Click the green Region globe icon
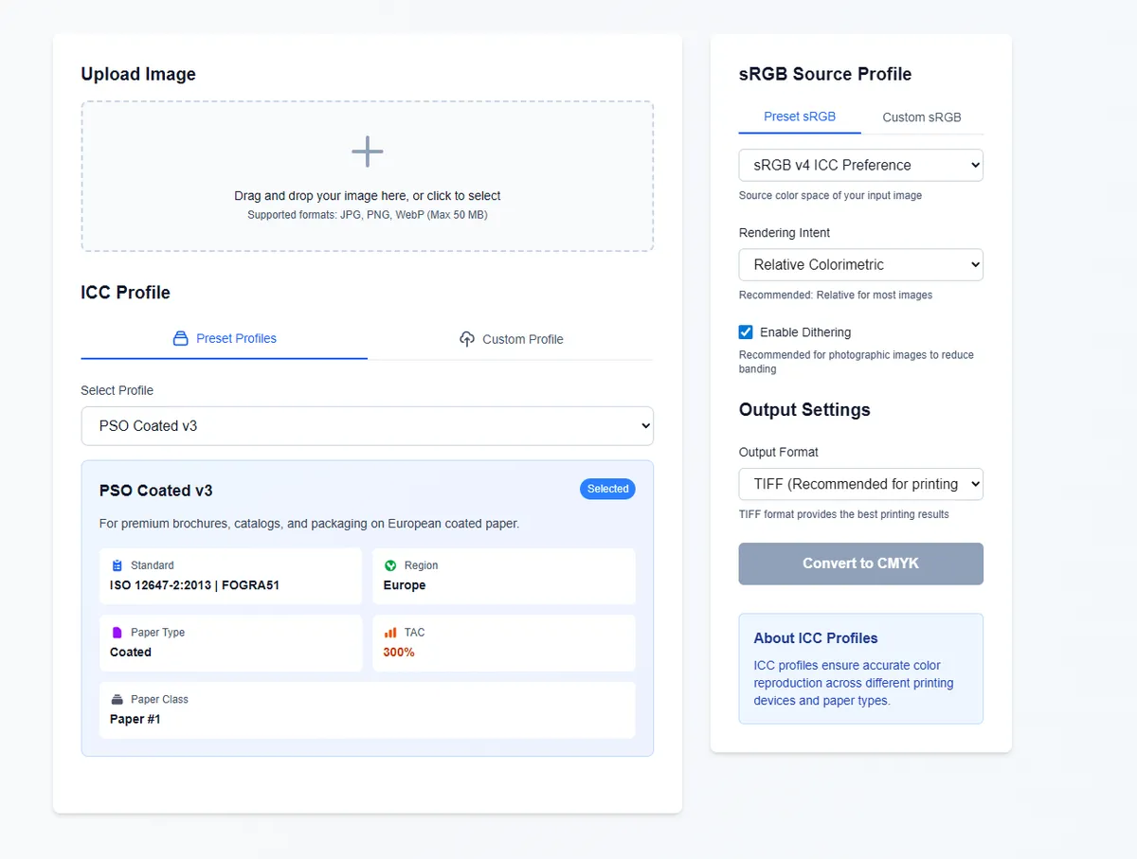The height and width of the screenshot is (859, 1137). click(390, 565)
